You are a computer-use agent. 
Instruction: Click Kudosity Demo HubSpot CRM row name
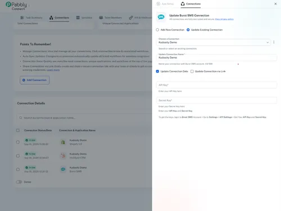coord(78,154)
